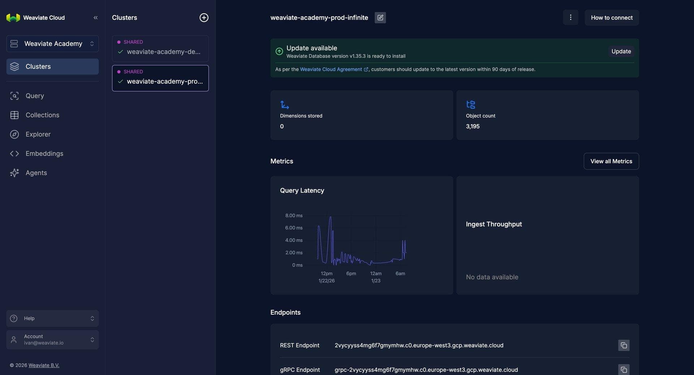
Task: Expand the Account menu
Action: point(52,340)
